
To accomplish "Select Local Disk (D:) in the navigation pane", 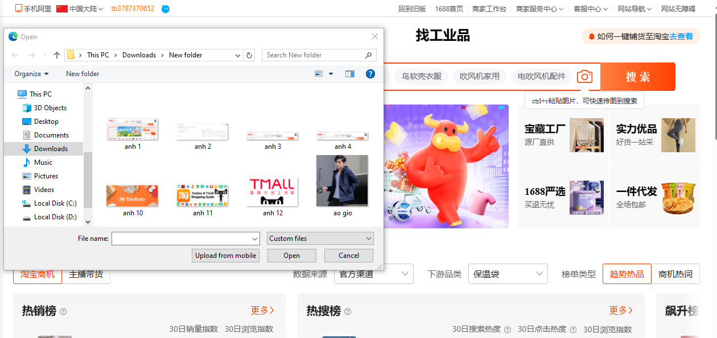I will pos(55,217).
